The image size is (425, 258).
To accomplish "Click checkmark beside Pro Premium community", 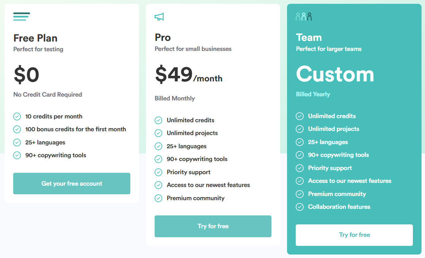I will pyautogui.click(x=158, y=198).
